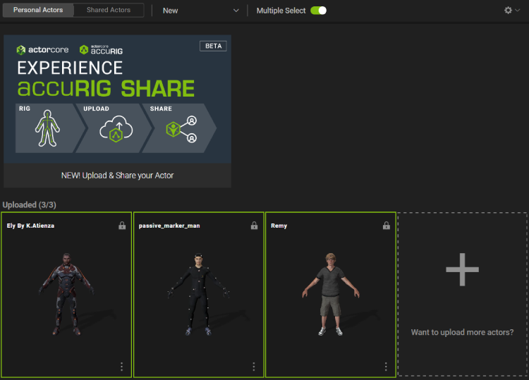The height and width of the screenshot is (380, 529).
Task: Switch to the Personal Actors tab
Action: tap(38, 11)
